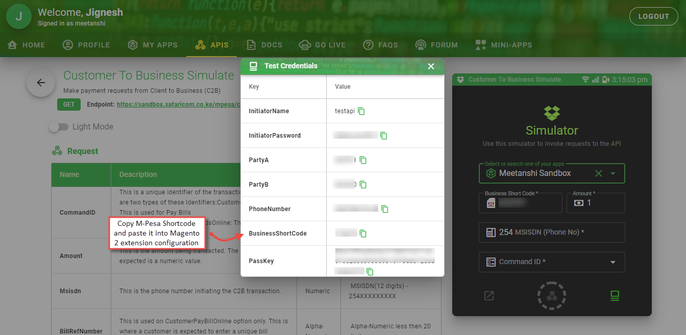This screenshot has height=335, width=686.
Task: Click the Customer To Business Simulate page title
Action: point(149,75)
